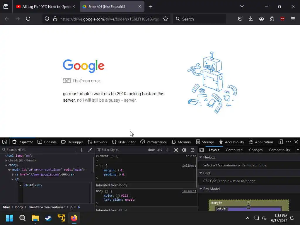Bookmark this page with the star icon
This screenshot has height=225, width=300.
pyautogui.click(x=166, y=19)
